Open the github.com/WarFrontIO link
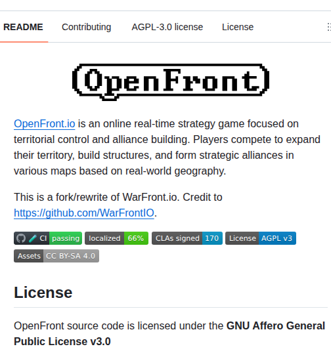 click(84, 213)
